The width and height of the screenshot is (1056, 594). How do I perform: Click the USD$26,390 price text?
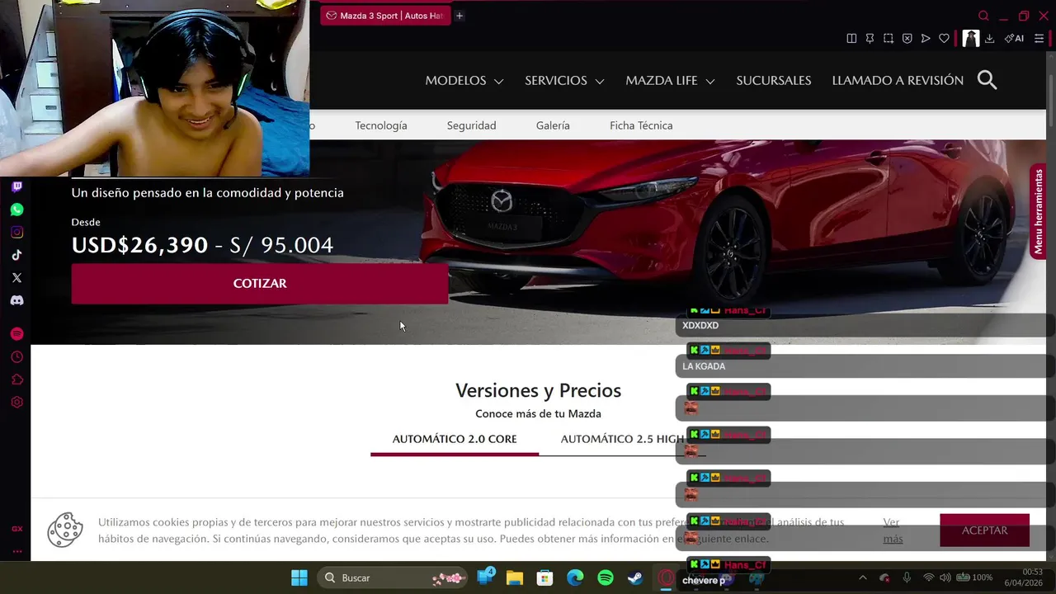[139, 245]
